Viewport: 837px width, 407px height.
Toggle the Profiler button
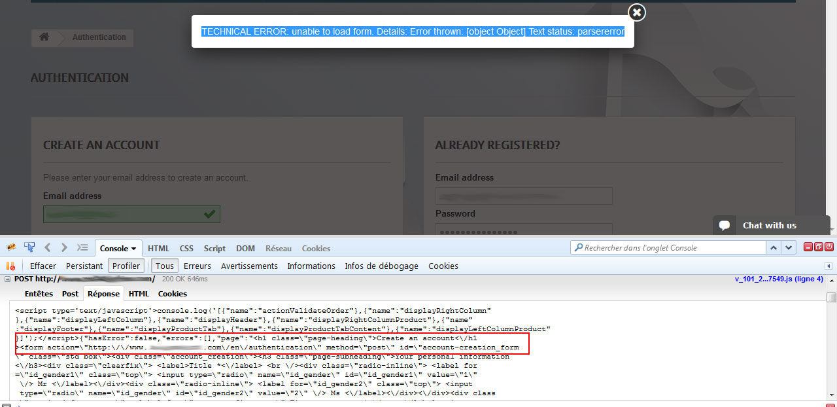126,266
